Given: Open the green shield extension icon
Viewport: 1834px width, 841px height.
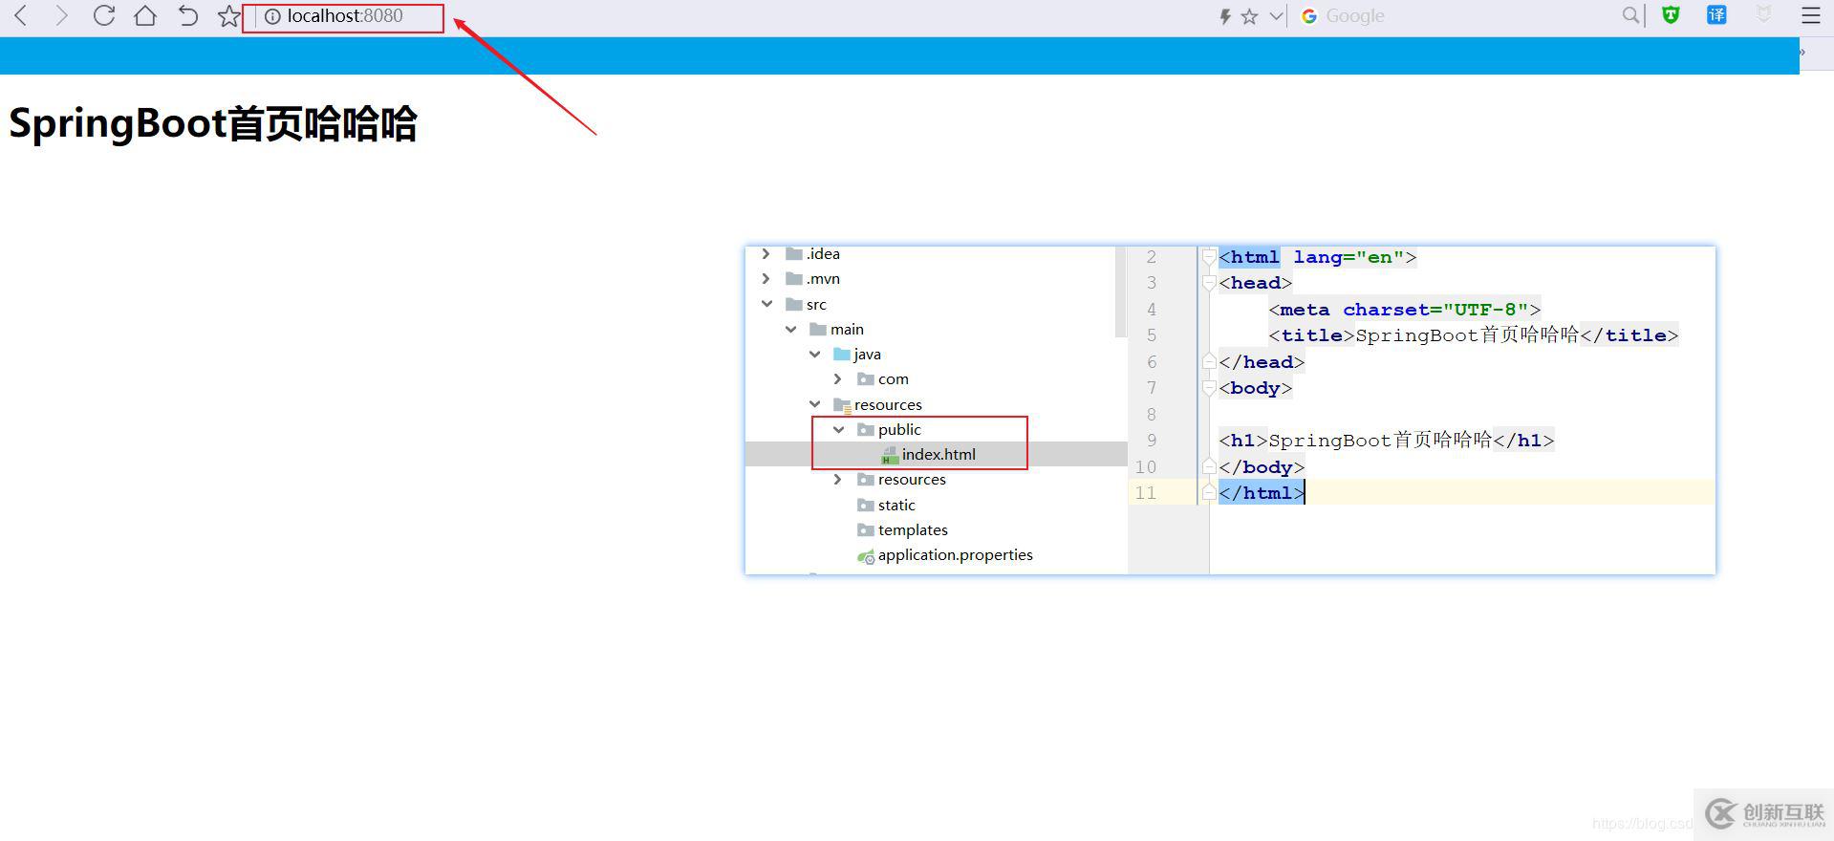Looking at the screenshot, I should click(1671, 15).
